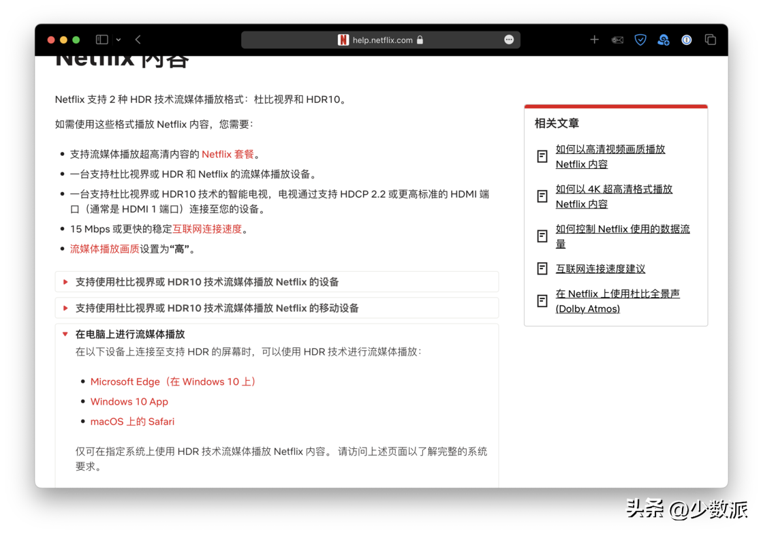
Task: Click bullet text 一台支持杜比视界或 HDR 和 Netflix
Action: pyautogui.click(x=195, y=174)
